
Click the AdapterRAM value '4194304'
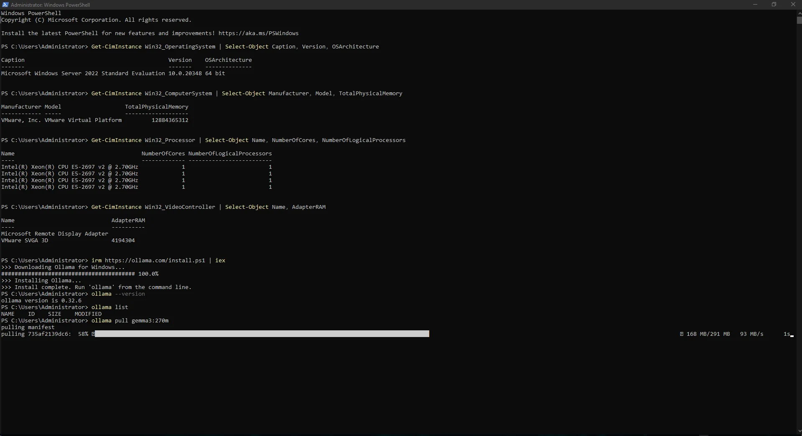click(123, 241)
